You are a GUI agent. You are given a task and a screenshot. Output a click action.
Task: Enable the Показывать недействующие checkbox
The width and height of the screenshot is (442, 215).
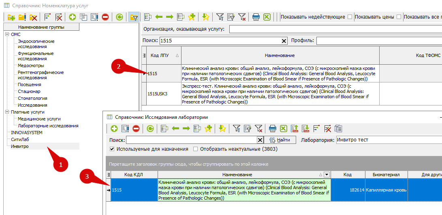point(350,17)
